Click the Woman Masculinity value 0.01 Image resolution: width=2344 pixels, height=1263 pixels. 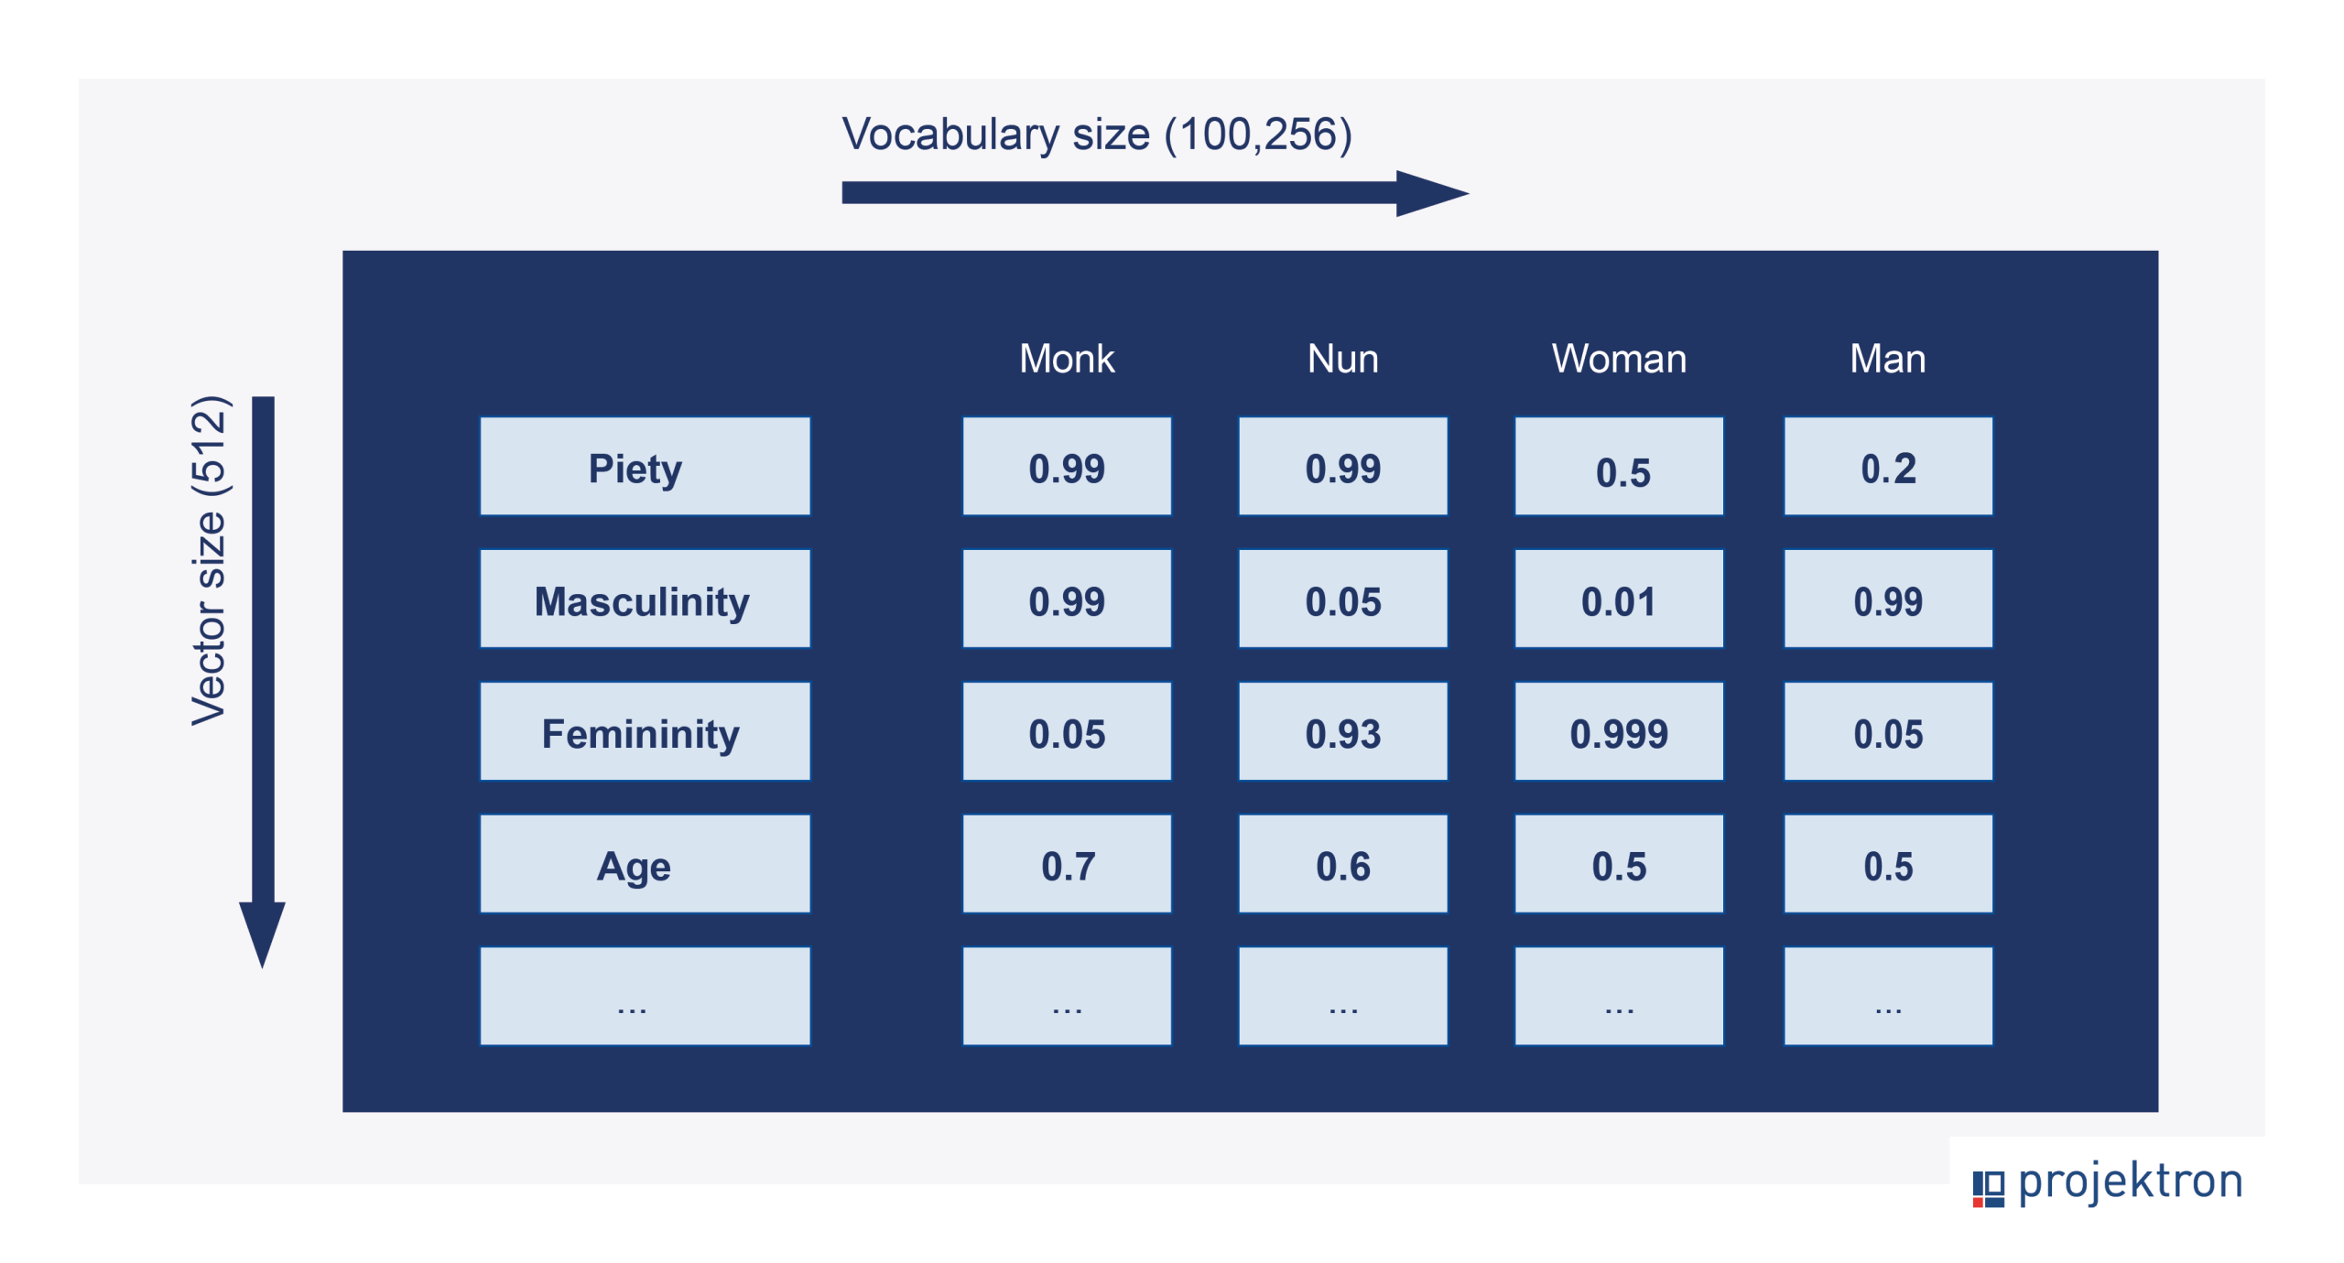[x=1618, y=599]
